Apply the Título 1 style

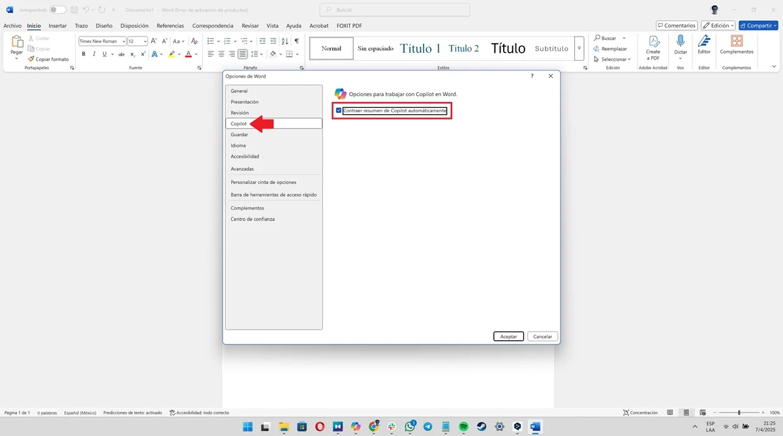(420, 48)
